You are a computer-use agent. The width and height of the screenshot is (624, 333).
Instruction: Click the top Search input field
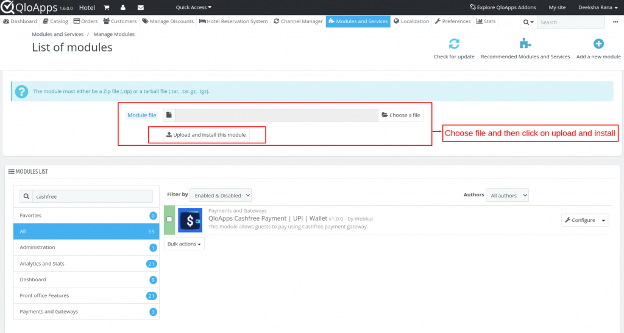tap(570, 22)
